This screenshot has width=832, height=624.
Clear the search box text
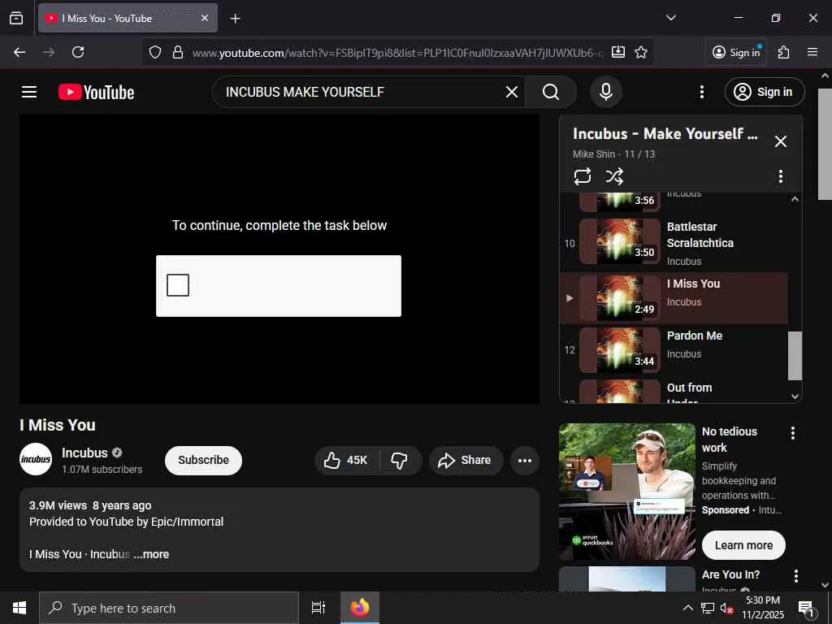pos(512,92)
